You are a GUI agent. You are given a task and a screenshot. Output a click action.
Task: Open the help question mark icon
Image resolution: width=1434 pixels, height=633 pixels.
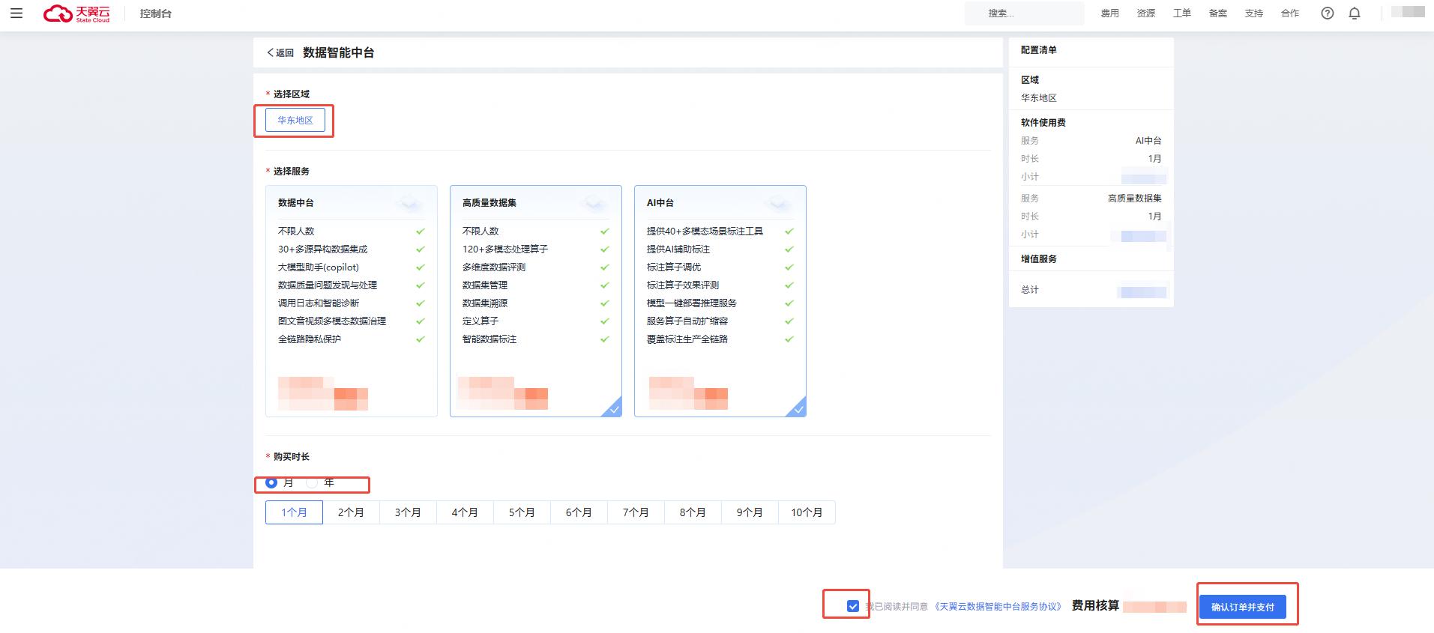coord(1327,13)
